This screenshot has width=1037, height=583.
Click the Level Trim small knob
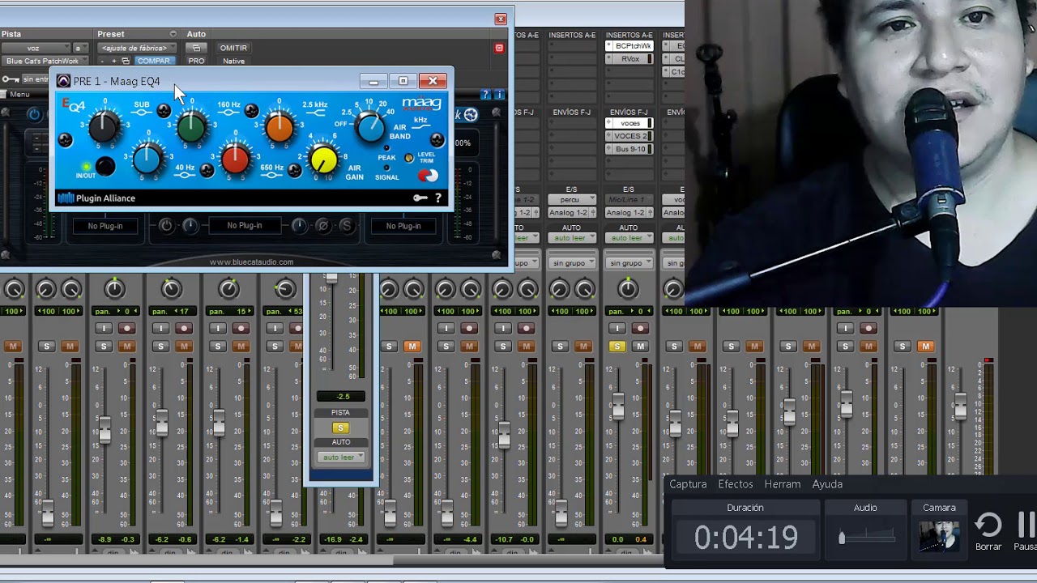pyautogui.click(x=408, y=157)
